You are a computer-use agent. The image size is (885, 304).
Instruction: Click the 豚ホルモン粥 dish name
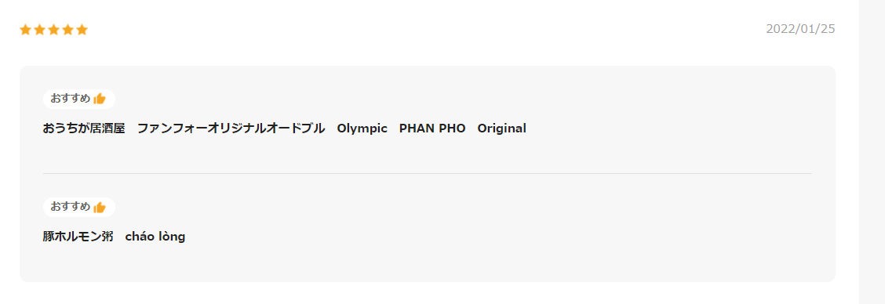click(78, 237)
